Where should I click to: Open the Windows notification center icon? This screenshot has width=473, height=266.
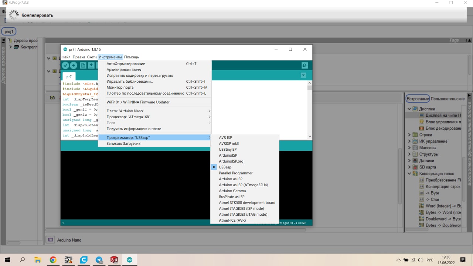[x=463, y=260]
